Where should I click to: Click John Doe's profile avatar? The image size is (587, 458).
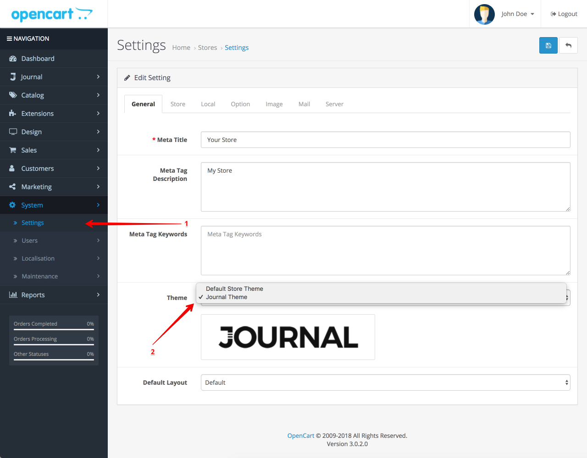(484, 14)
